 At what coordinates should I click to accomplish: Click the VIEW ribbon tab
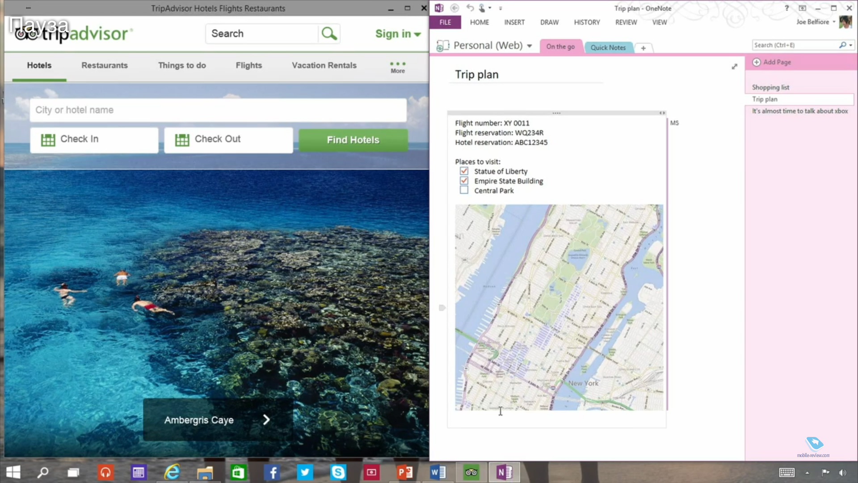tap(659, 22)
